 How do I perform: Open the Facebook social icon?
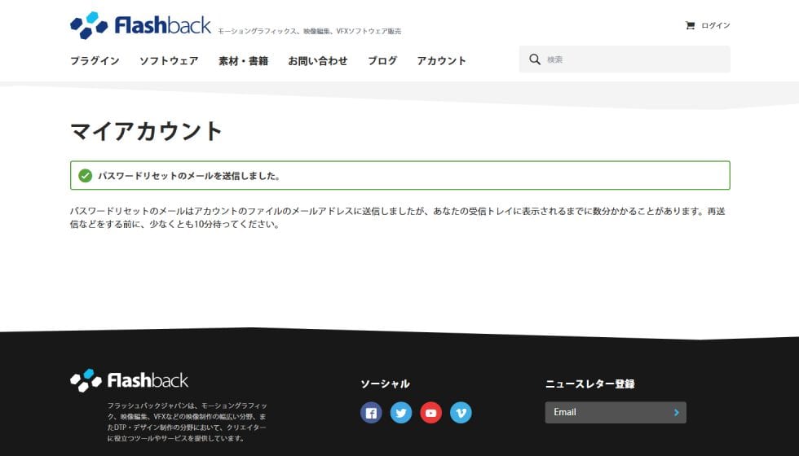coord(371,413)
